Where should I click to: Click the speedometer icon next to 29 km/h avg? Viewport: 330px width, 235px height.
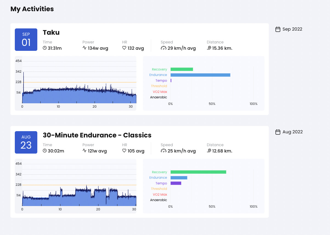tap(163, 48)
